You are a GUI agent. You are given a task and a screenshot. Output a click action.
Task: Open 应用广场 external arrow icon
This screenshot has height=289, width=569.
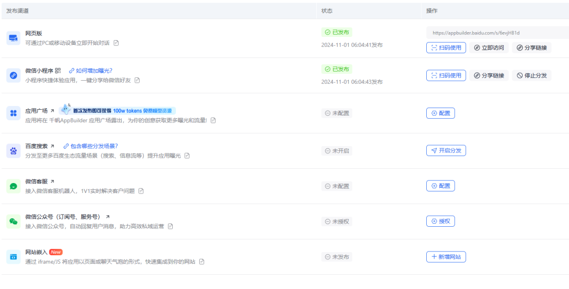point(52,111)
